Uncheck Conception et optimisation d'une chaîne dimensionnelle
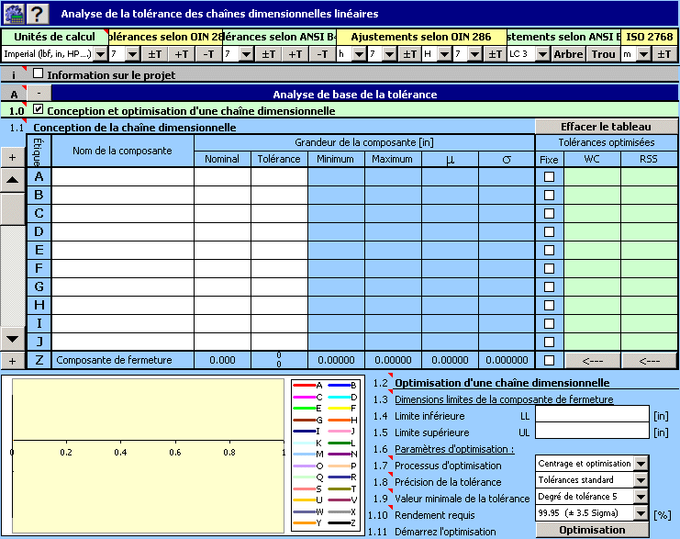 pyautogui.click(x=39, y=109)
